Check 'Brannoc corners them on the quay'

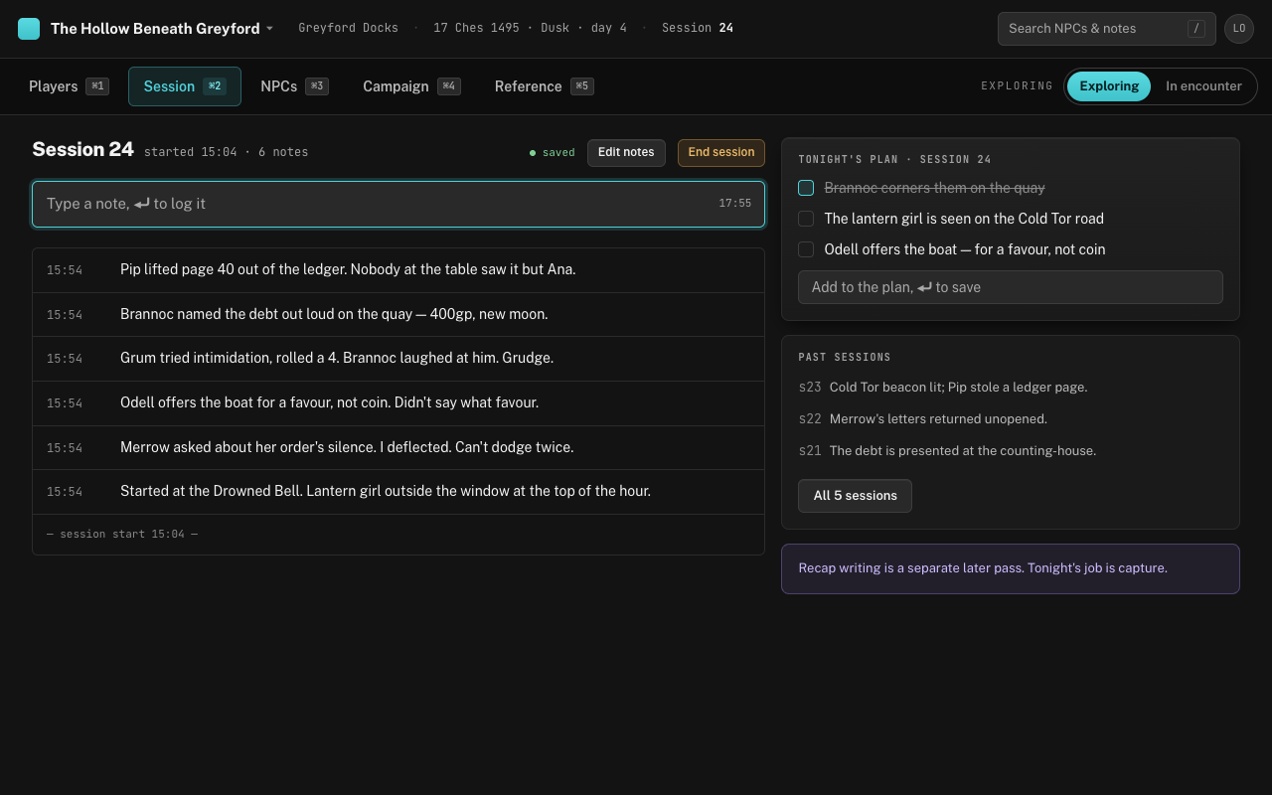point(806,188)
